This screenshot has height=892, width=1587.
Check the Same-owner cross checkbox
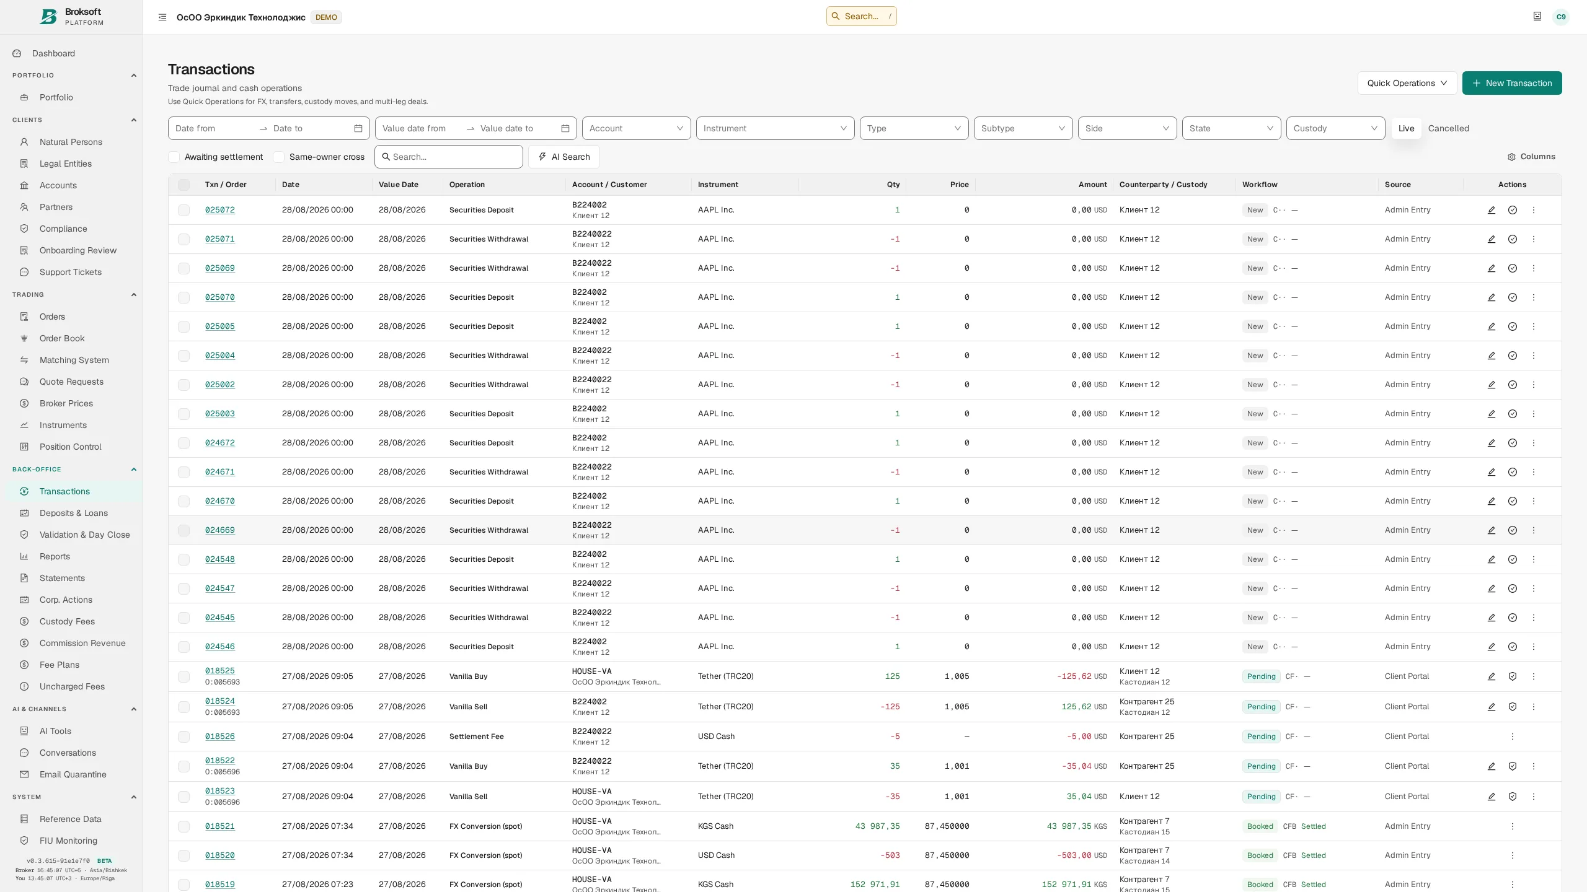coord(279,157)
